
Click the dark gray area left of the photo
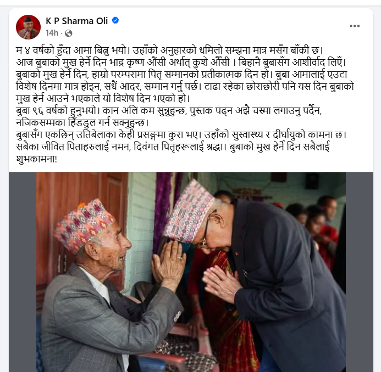tap(23, 272)
